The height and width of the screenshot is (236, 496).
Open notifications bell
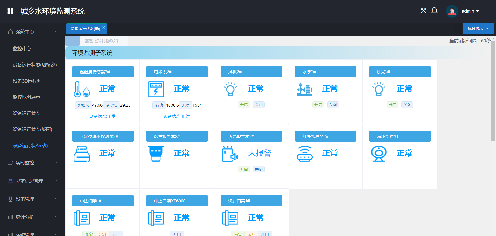click(435, 11)
